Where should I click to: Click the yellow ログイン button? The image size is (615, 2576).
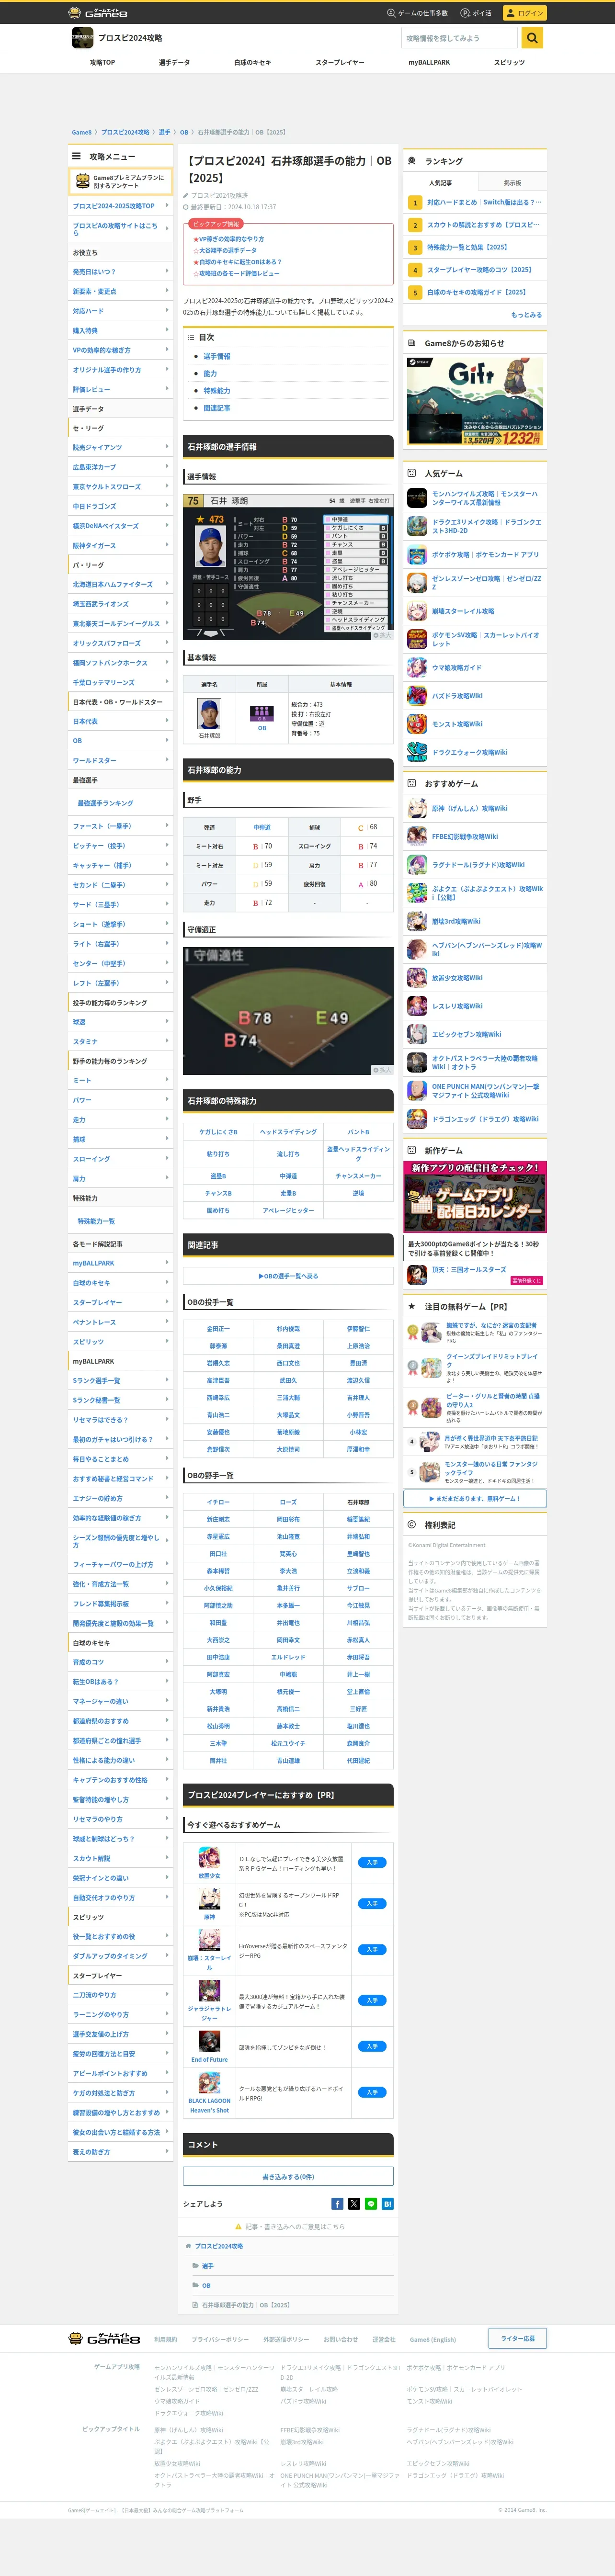524,13
